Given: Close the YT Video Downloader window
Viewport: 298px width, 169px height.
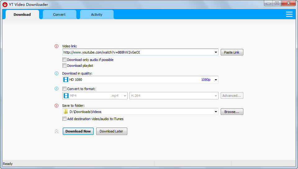Looking at the screenshot, I should [x=288, y=3].
